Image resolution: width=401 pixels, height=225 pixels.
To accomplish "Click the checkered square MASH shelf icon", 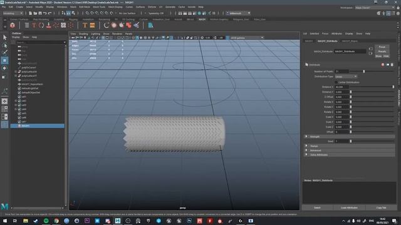I will pyautogui.click(x=63, y=25).
